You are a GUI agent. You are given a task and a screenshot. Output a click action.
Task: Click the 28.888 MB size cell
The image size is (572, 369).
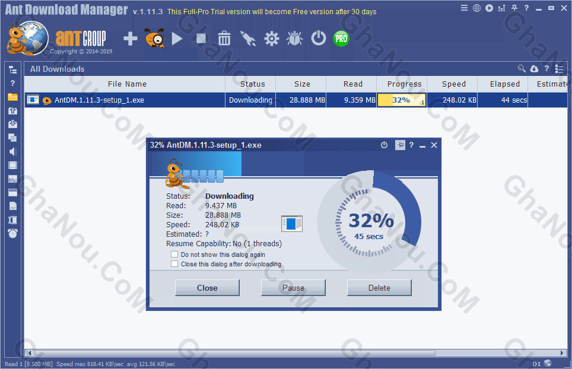301,100
